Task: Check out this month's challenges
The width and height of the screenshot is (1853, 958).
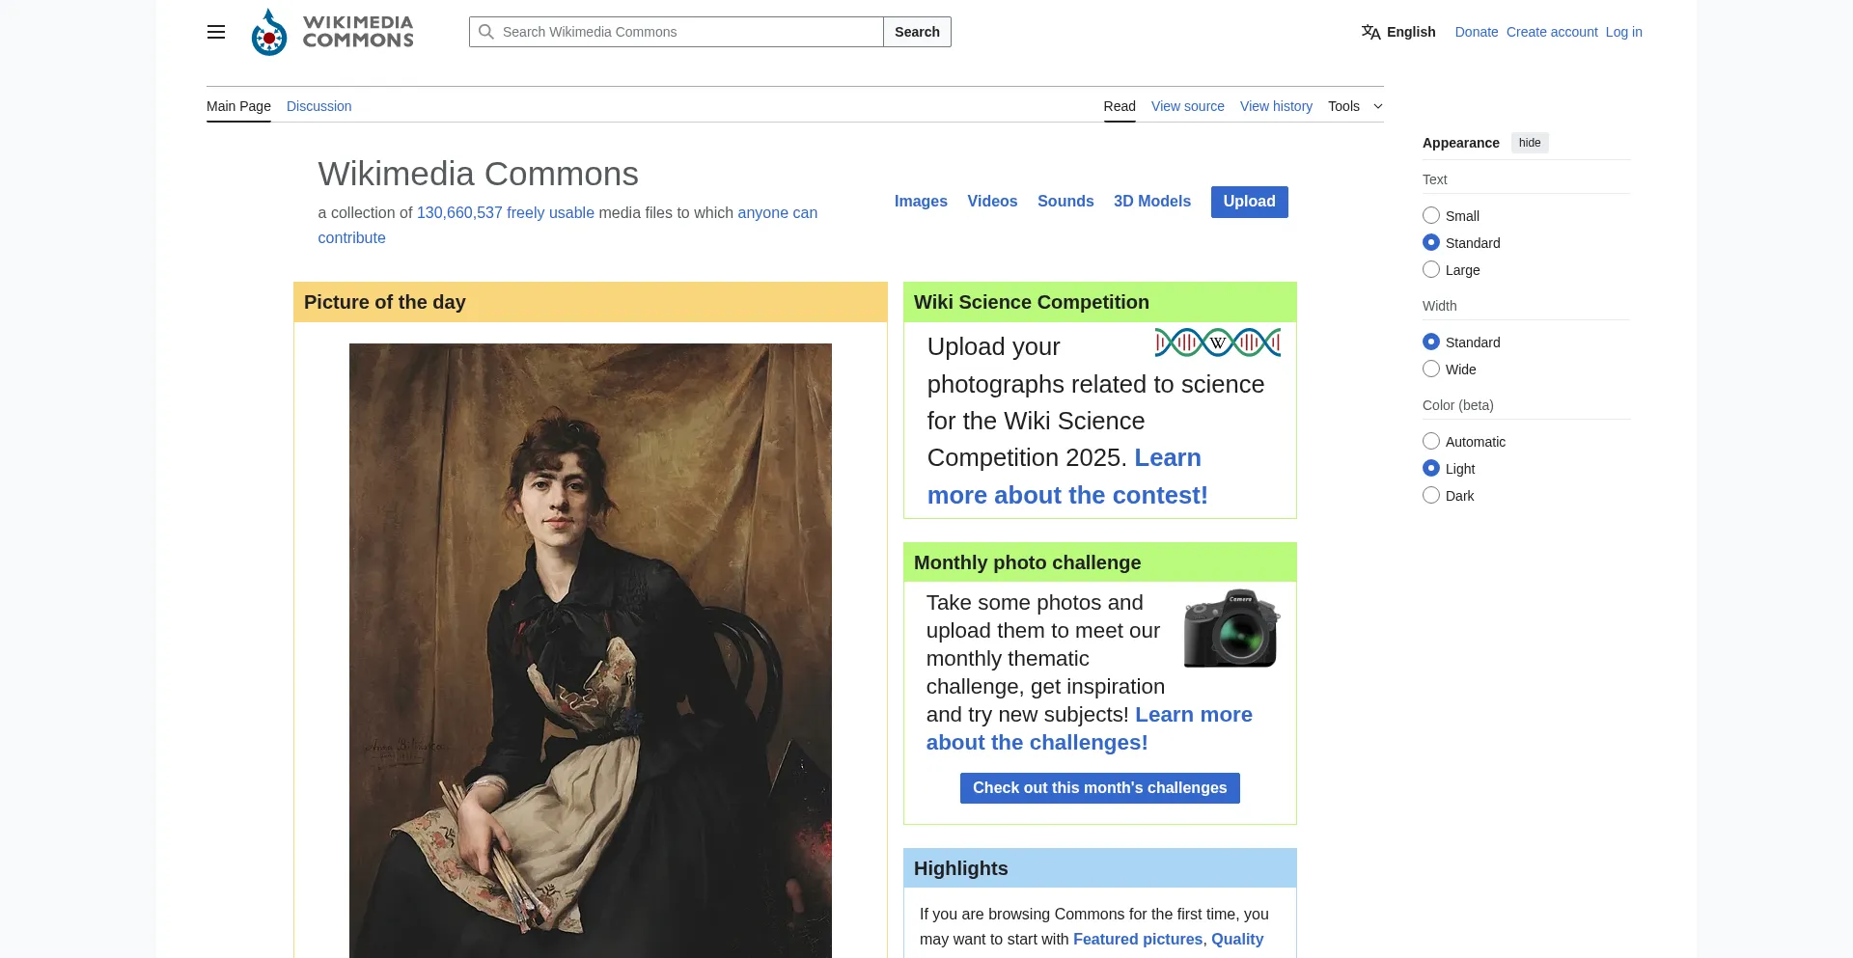Action: pos(1099,788)
